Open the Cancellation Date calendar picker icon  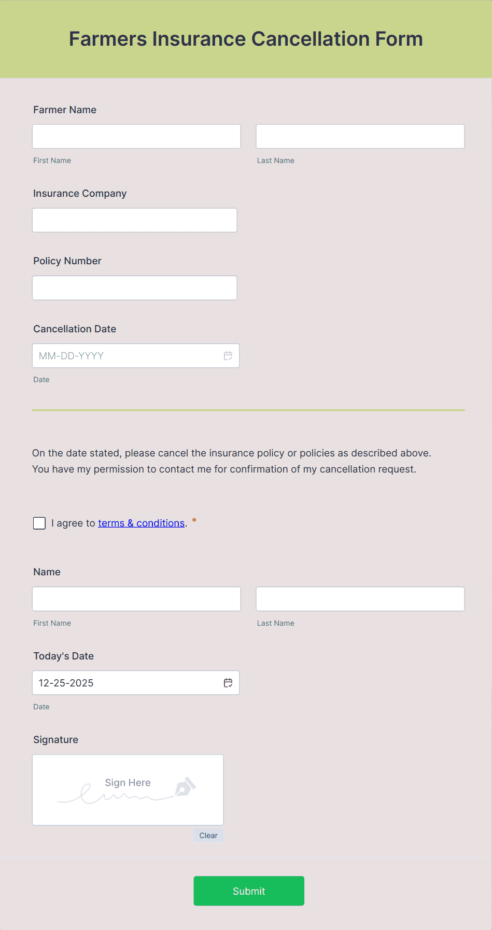(x=228, y=356)
